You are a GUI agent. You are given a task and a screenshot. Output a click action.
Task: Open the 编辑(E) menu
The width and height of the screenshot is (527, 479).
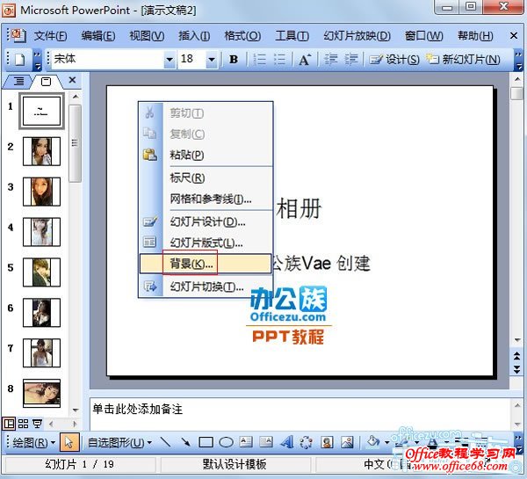[98, 36]
